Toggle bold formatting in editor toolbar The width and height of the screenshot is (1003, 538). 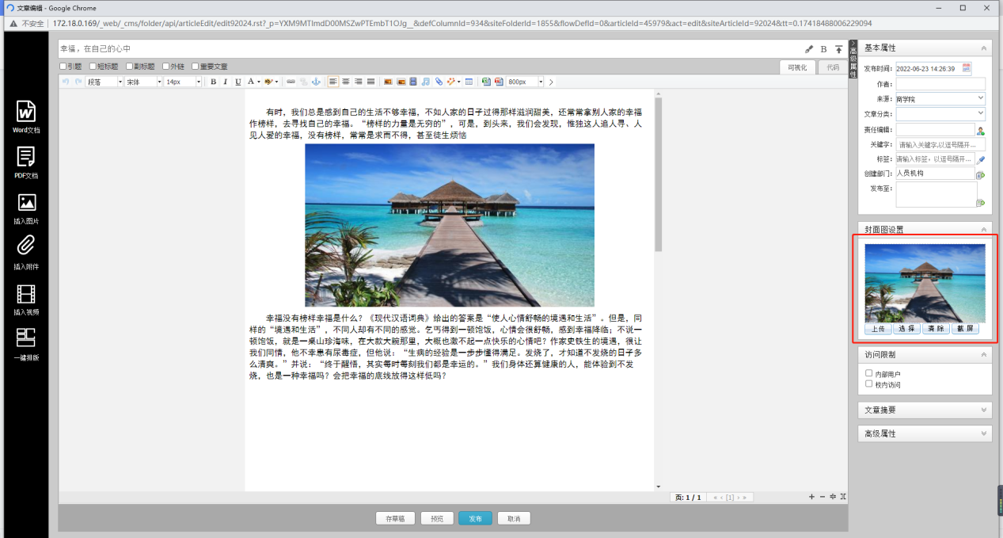[x=213, y=82]
